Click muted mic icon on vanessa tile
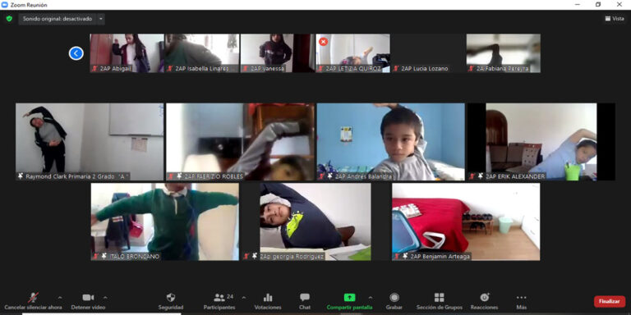 [x=246, y=69]
